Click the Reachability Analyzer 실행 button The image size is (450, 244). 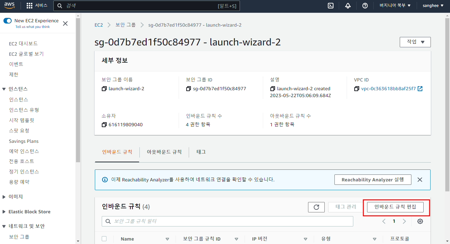pyautogui.click(x=372, y=180)
